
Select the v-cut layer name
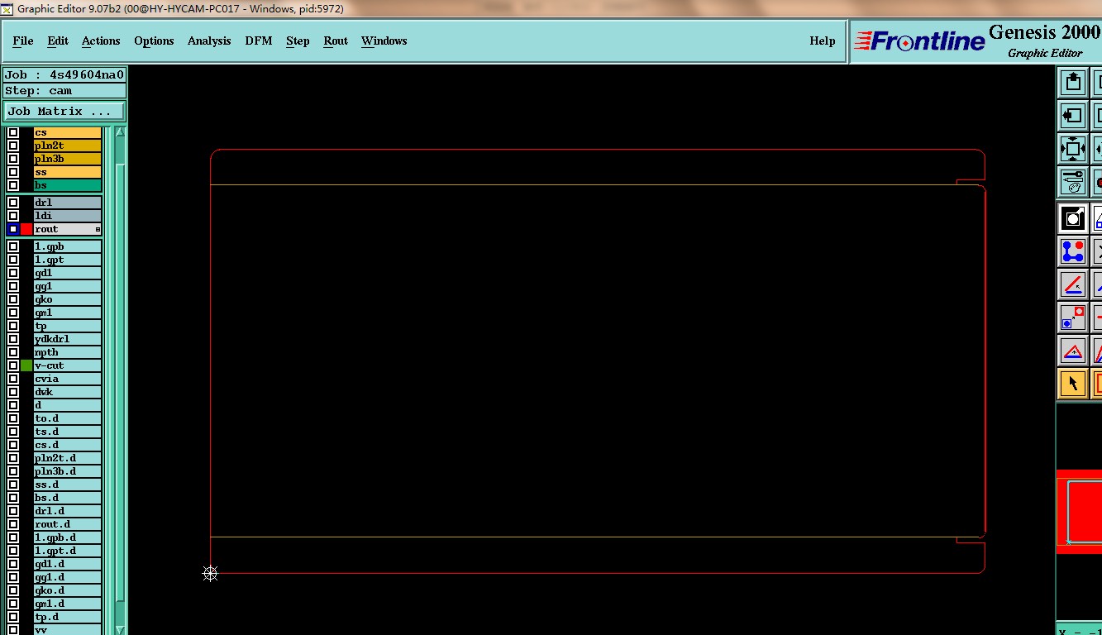pos(67,365)
